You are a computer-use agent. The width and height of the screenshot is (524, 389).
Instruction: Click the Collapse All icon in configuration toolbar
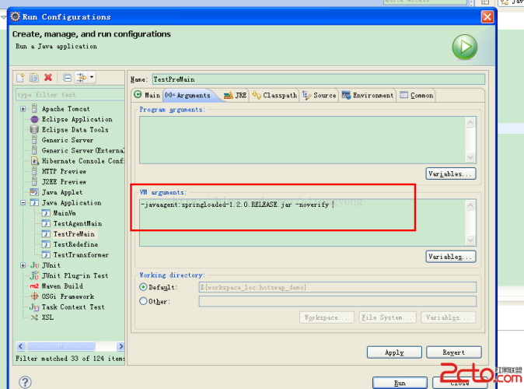[x=68, y=78]
